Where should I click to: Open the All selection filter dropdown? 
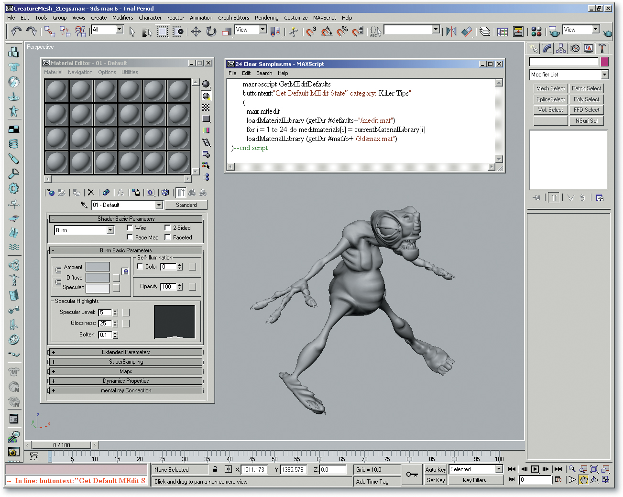120,30
